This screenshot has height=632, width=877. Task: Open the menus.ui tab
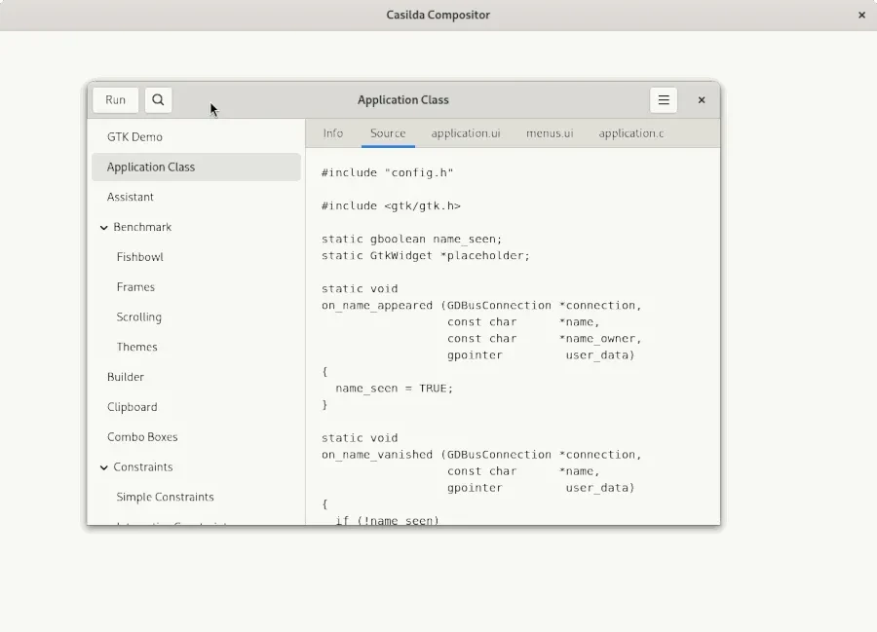(x=550, y=133)
